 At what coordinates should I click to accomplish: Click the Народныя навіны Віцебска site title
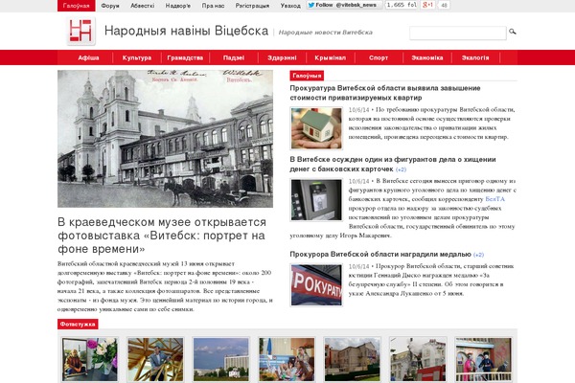coord(186,31)
